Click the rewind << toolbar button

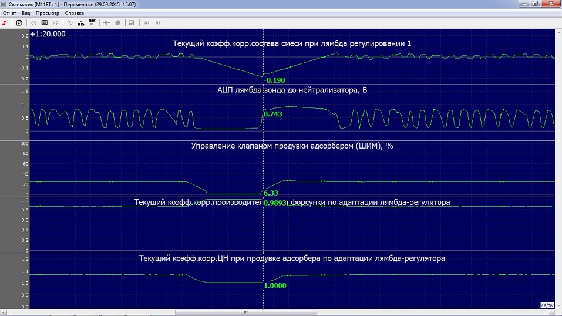33,22
